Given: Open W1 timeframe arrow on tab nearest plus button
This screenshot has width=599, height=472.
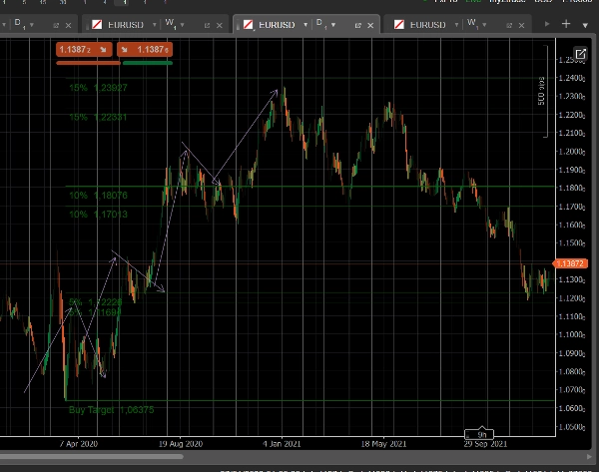Looking at the screenshot, I should click(484, 25).
